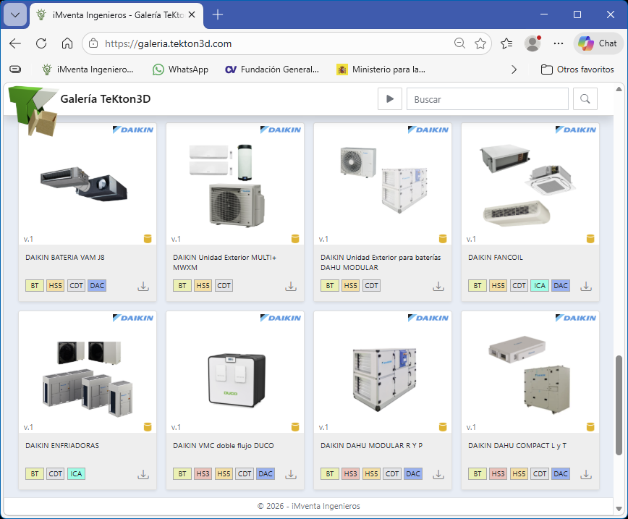Open DAIKIN FANCOIL product thumbnail
The height and width of the screenshot is (519, 628).
click(530, 185)
